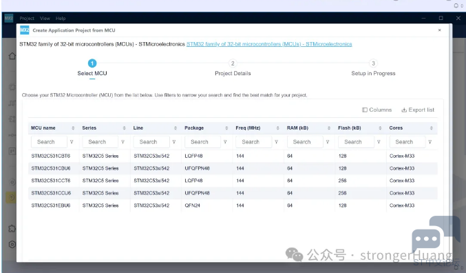
Task: Open filter options for MCU name
Action: 72,142
